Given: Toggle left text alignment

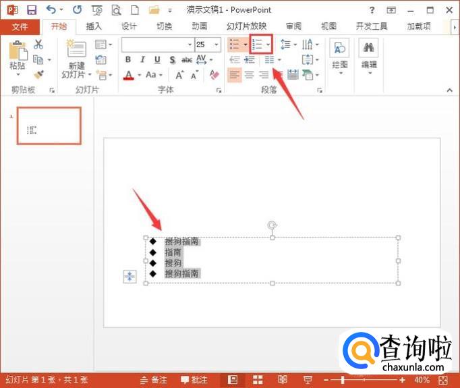Looking at the screenshot, I should (234, 75).
